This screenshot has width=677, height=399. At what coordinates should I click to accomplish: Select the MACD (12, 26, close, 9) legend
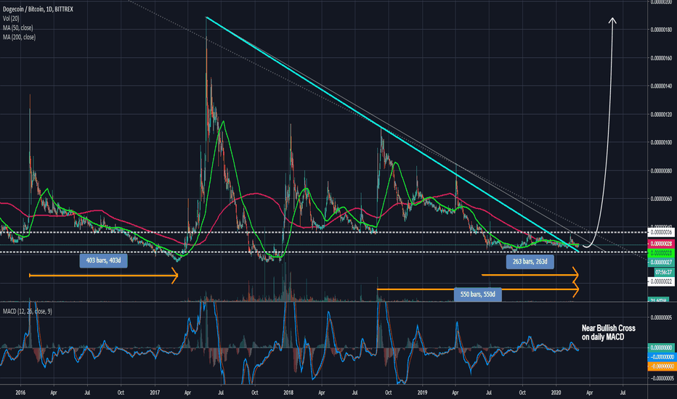pos(27,311)
